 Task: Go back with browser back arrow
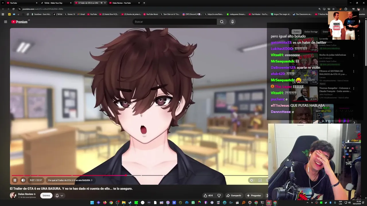tap(3, 9)
